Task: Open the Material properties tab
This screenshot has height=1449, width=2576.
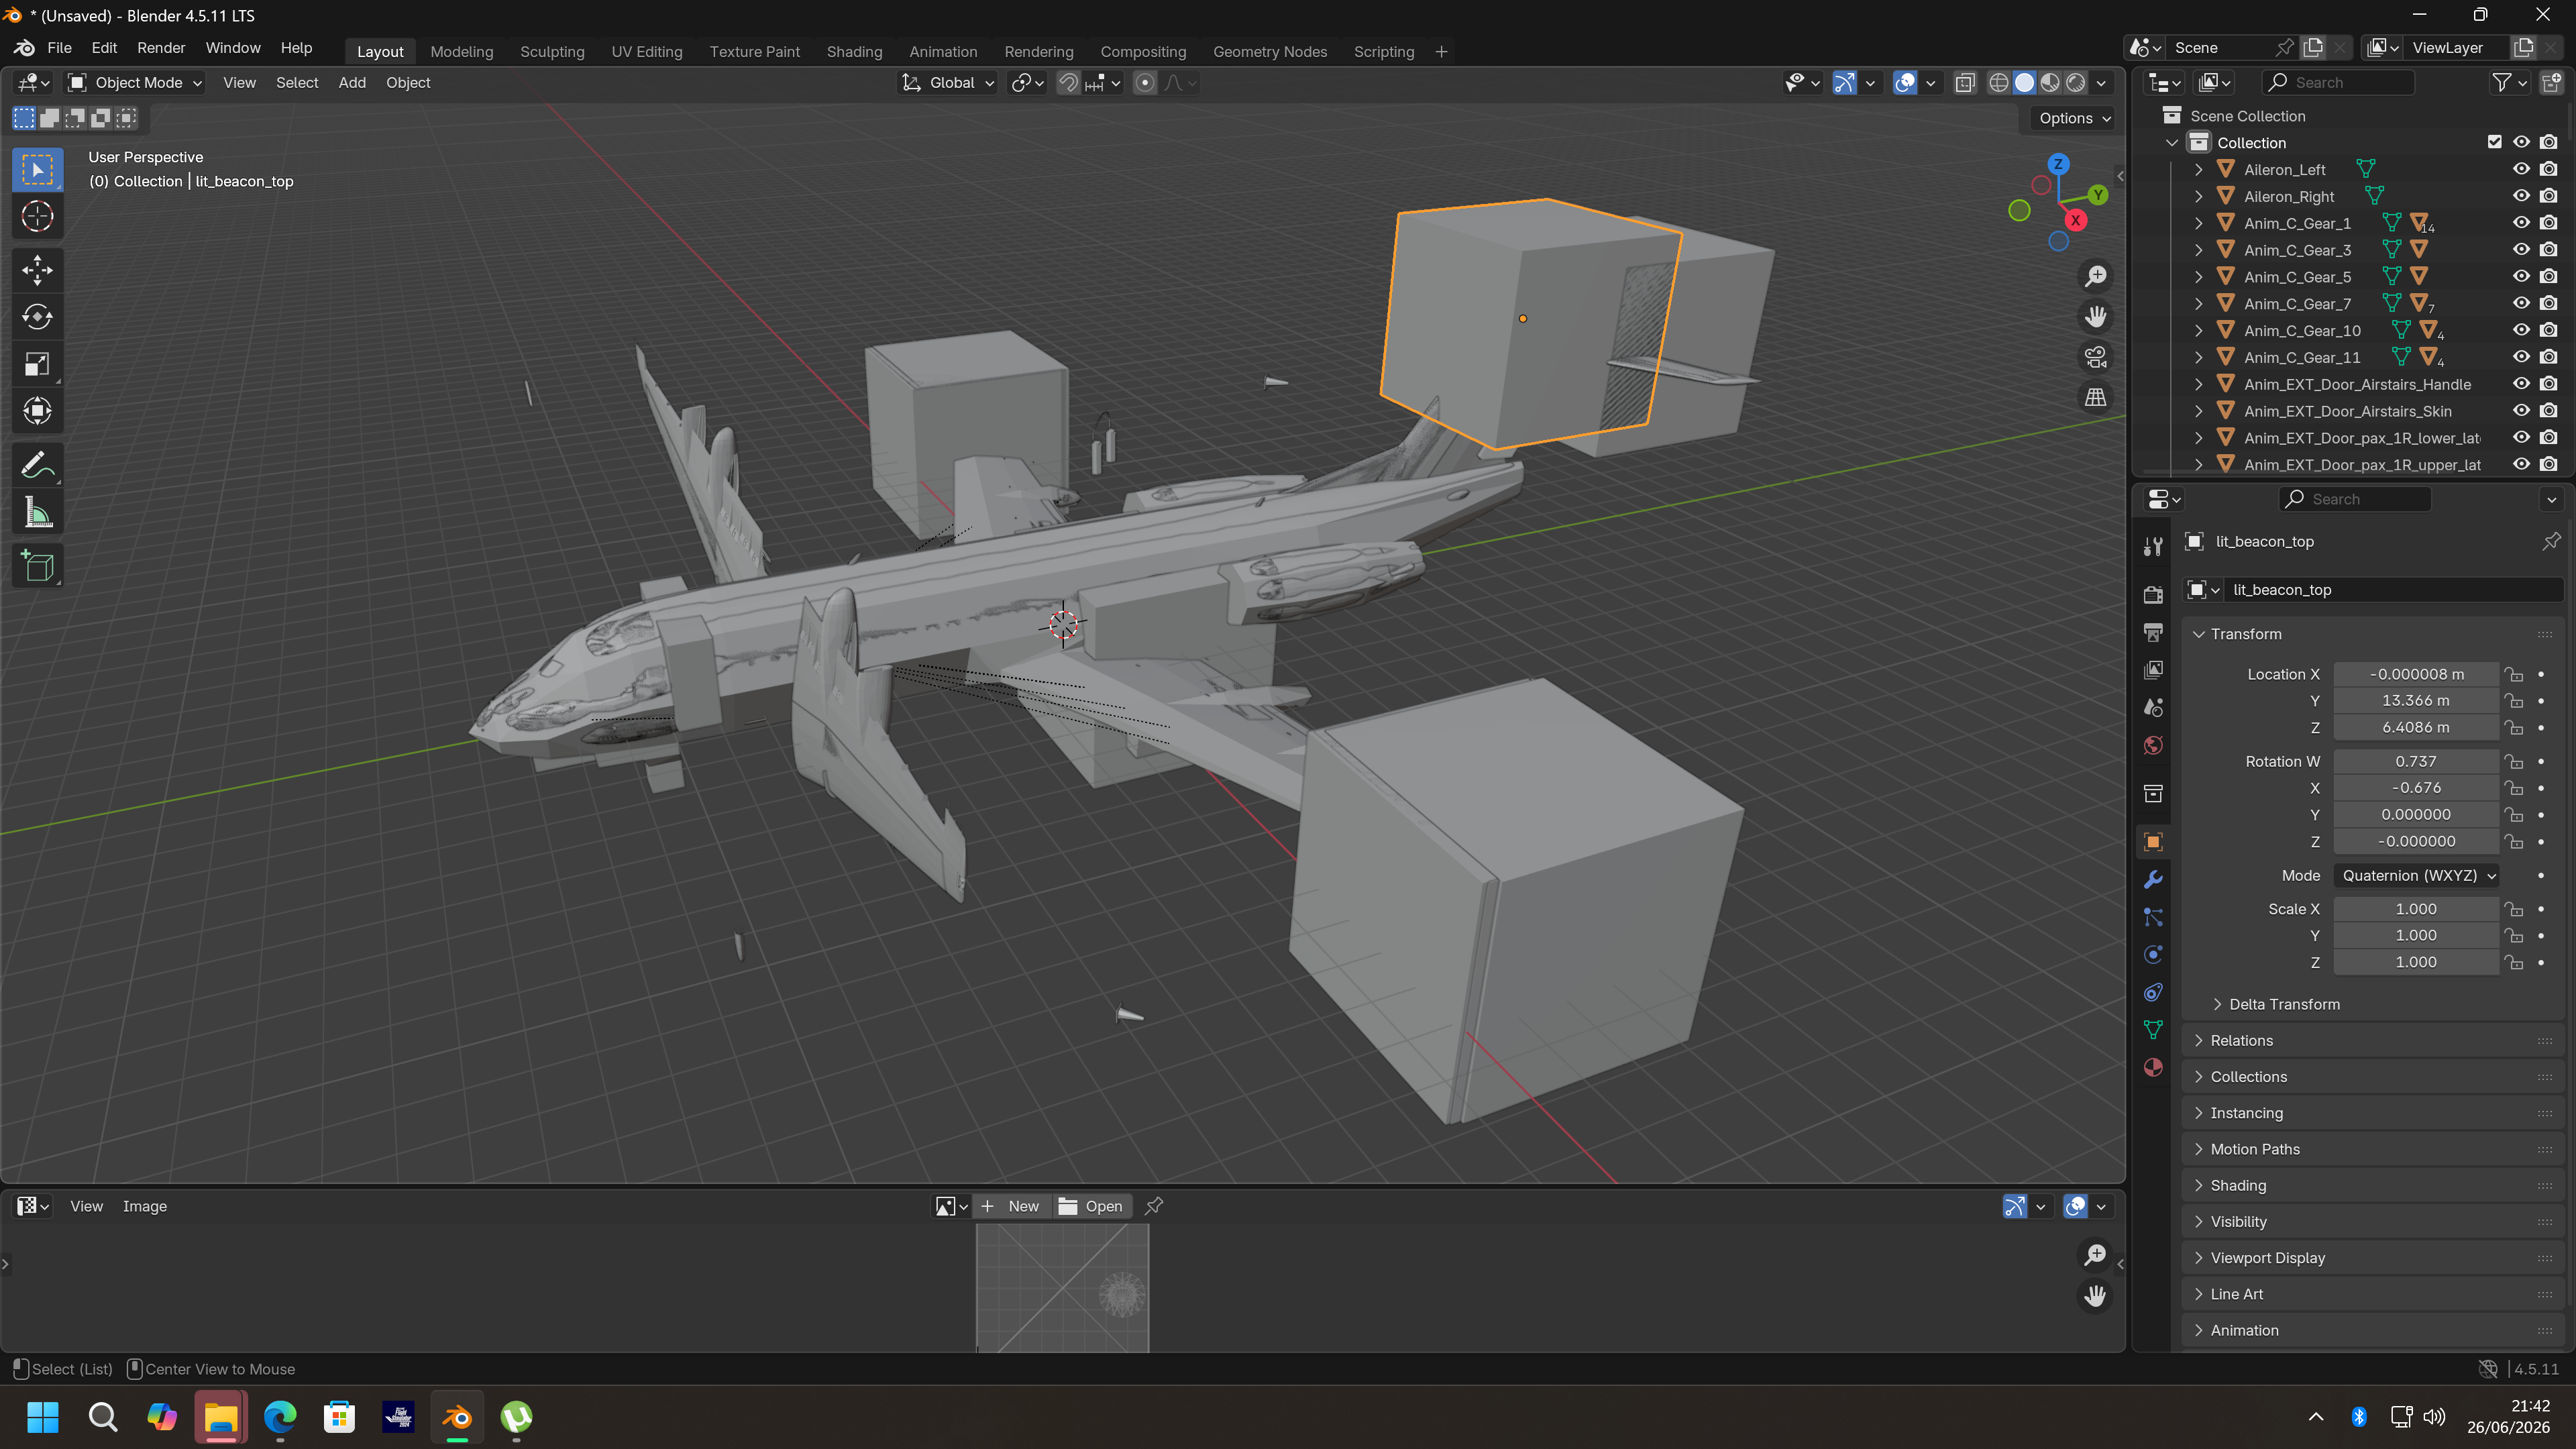Action: pyautogui.click(x=2153, y=1067)
